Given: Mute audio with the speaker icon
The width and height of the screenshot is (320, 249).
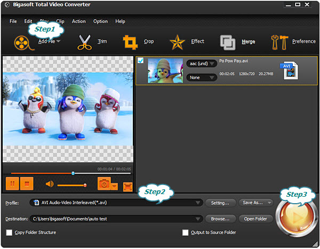Looking at the screenshot, I should coord(50,184).
